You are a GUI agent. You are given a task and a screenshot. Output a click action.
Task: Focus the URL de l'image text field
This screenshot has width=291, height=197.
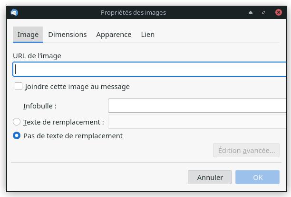pos(150,69)
